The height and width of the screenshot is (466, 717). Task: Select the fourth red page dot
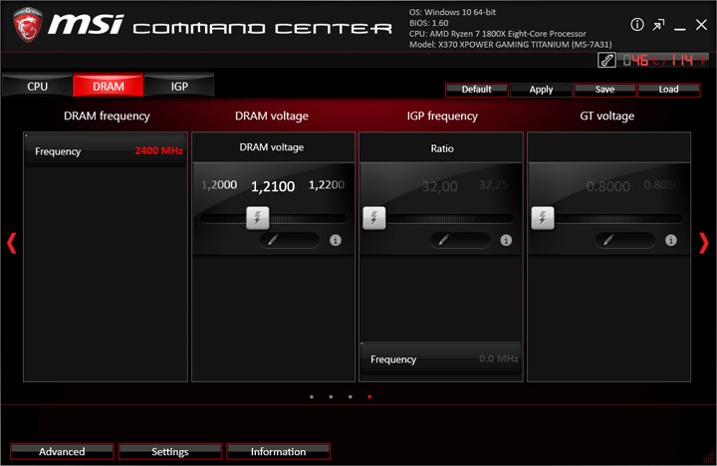coord(369,397)
